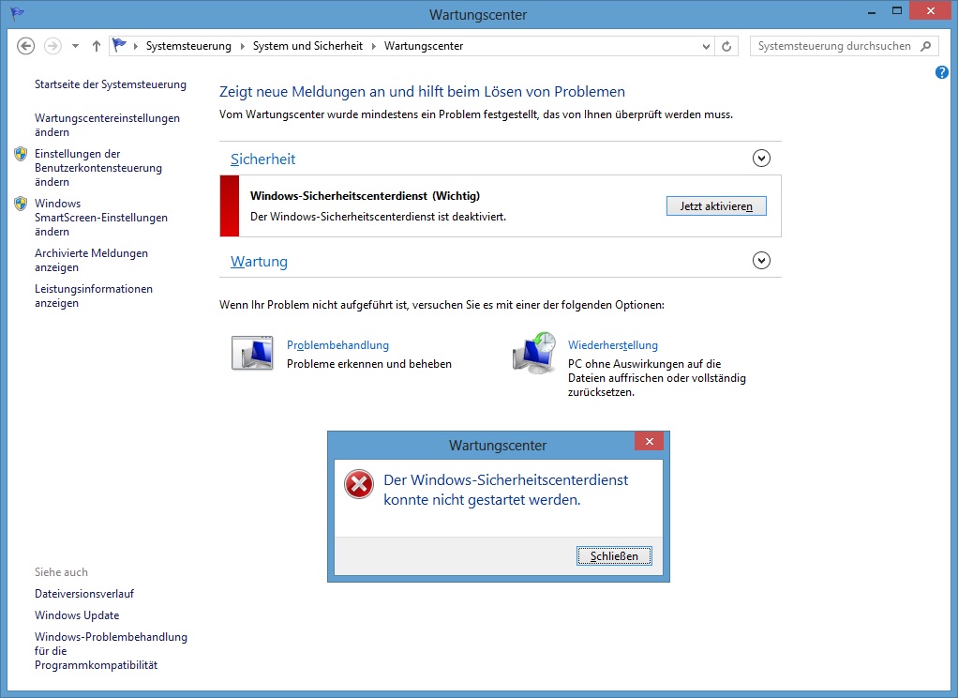Open Problembehandlung link
The height and width of the screenshot is (698, 958).
click(337, 345)
